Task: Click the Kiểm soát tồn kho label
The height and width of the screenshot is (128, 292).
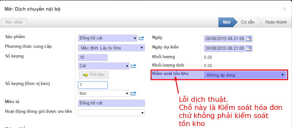Action: pos(170,73)
